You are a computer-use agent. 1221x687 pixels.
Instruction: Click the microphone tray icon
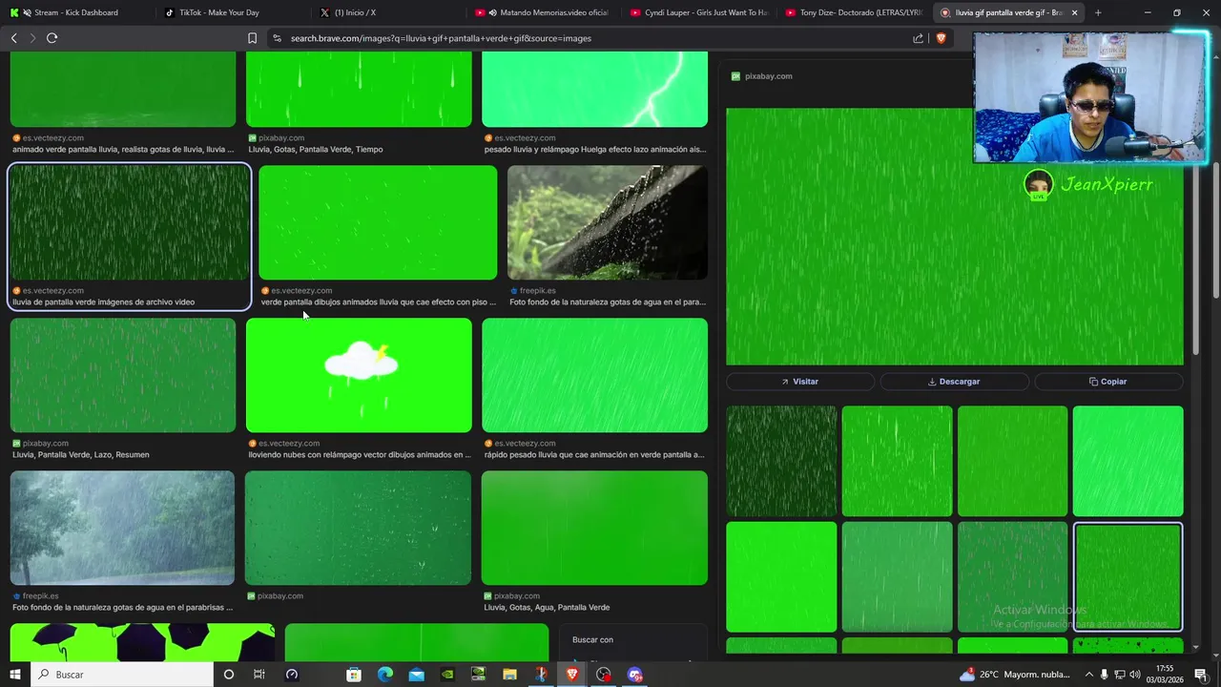[1105, 675]
